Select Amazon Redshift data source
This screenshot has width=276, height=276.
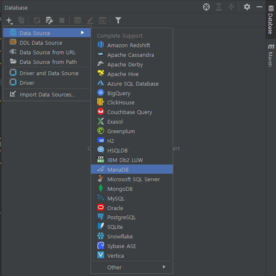132,45
